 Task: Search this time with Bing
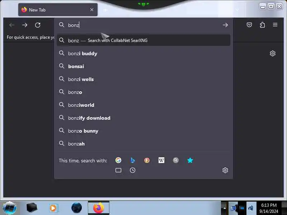(x=132, y=160)
